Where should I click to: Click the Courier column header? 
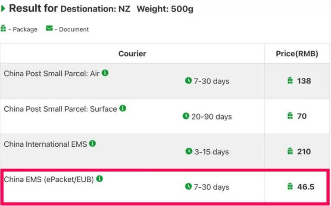[132, 53]
